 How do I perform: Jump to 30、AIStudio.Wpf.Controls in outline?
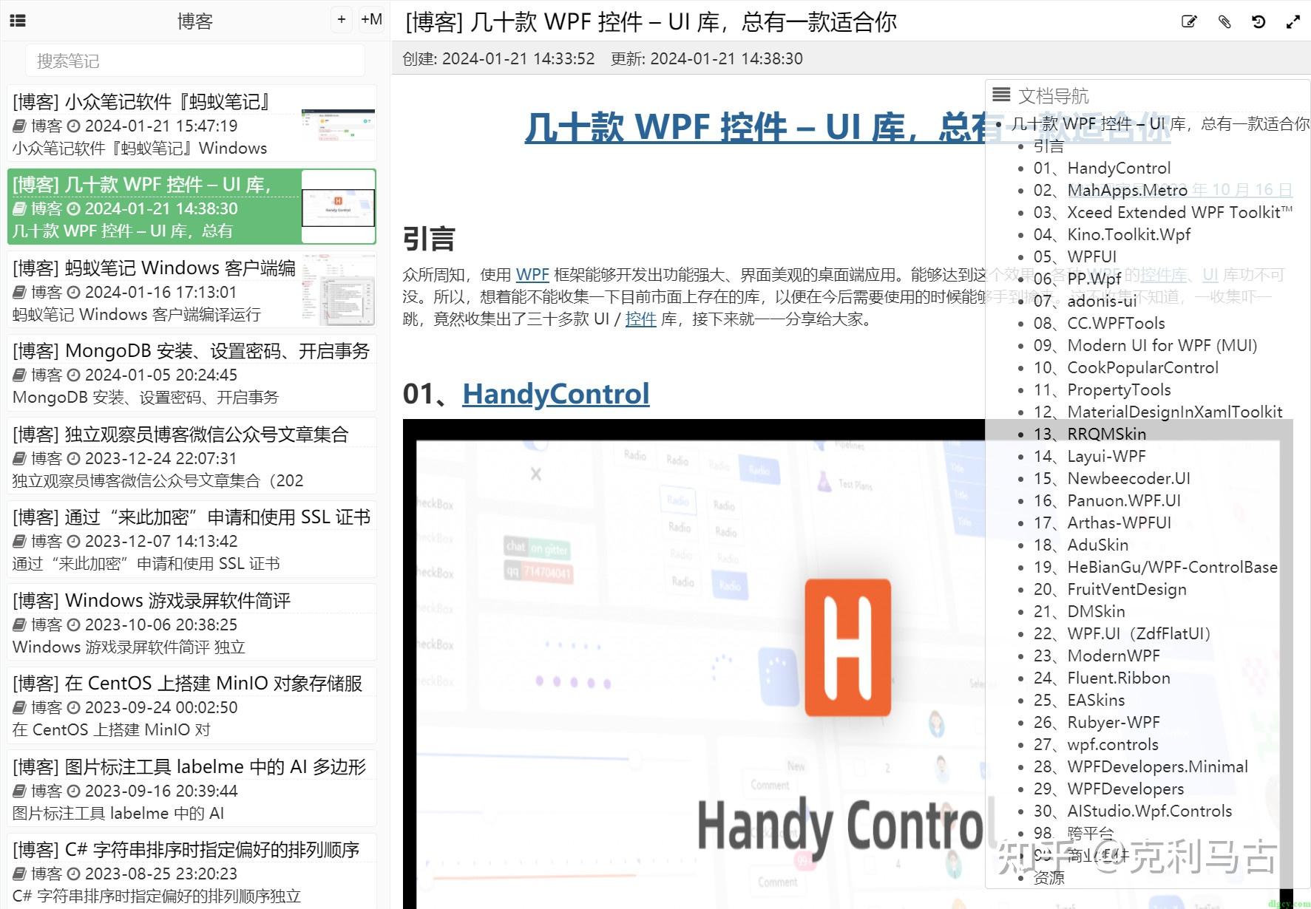click(x=1133, y=811)
